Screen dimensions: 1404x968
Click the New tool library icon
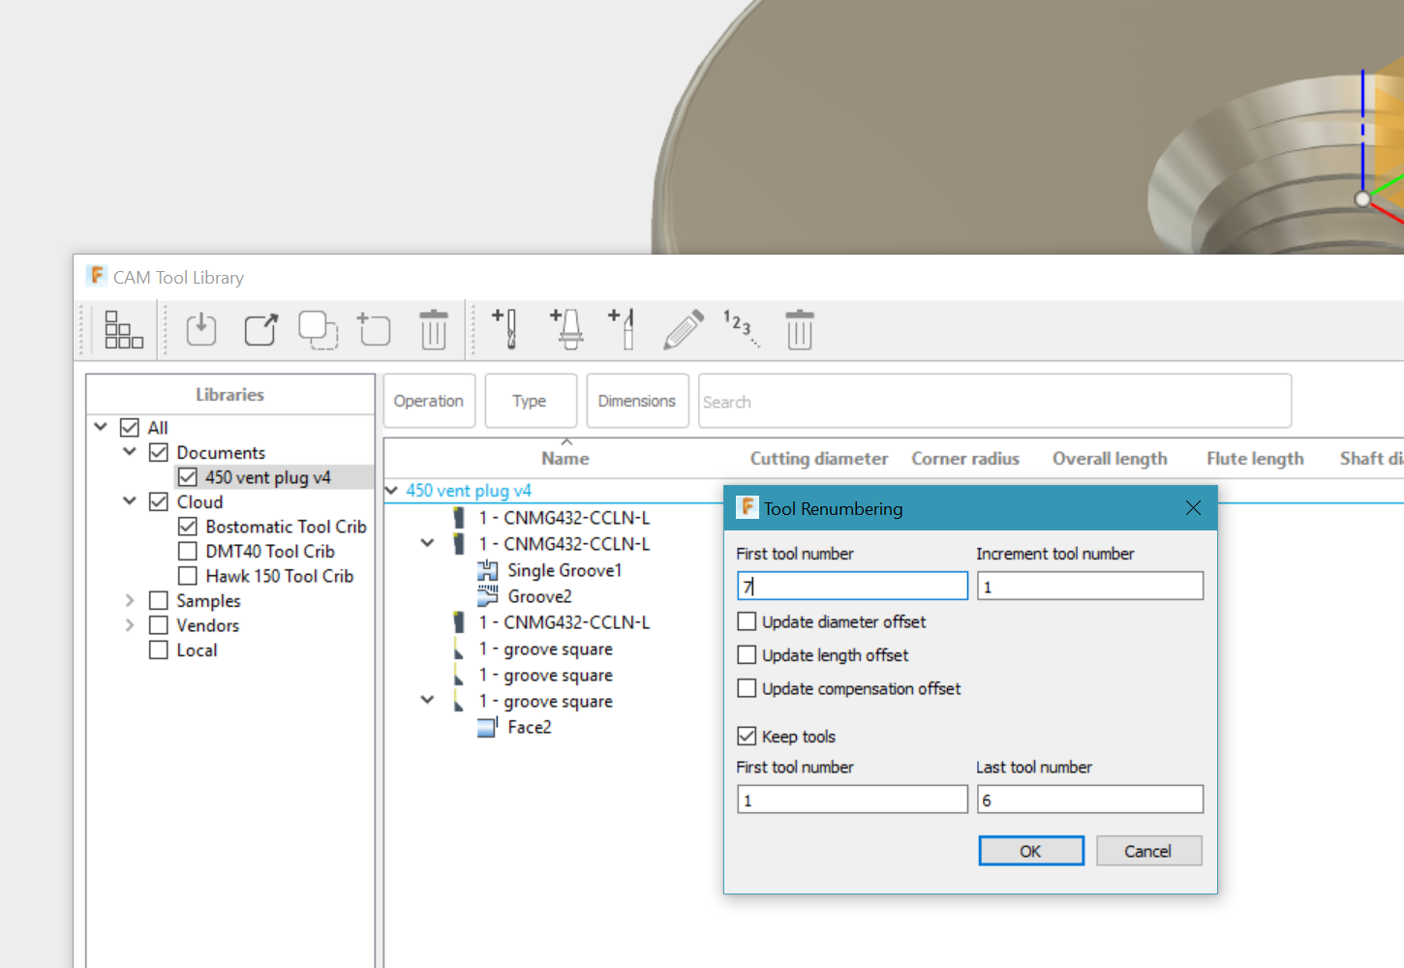click(x=374, y=330)
